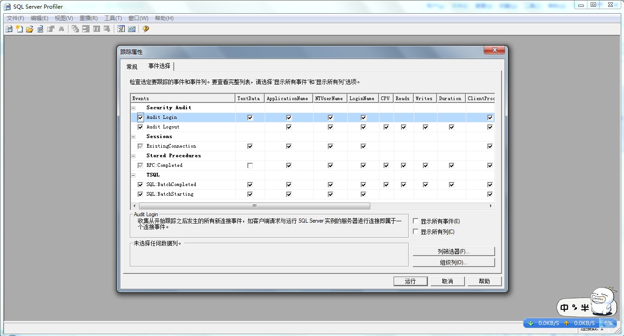Collapse the TSQL category
The height and width of the screenshot is (336, 624).
point(134,176)
